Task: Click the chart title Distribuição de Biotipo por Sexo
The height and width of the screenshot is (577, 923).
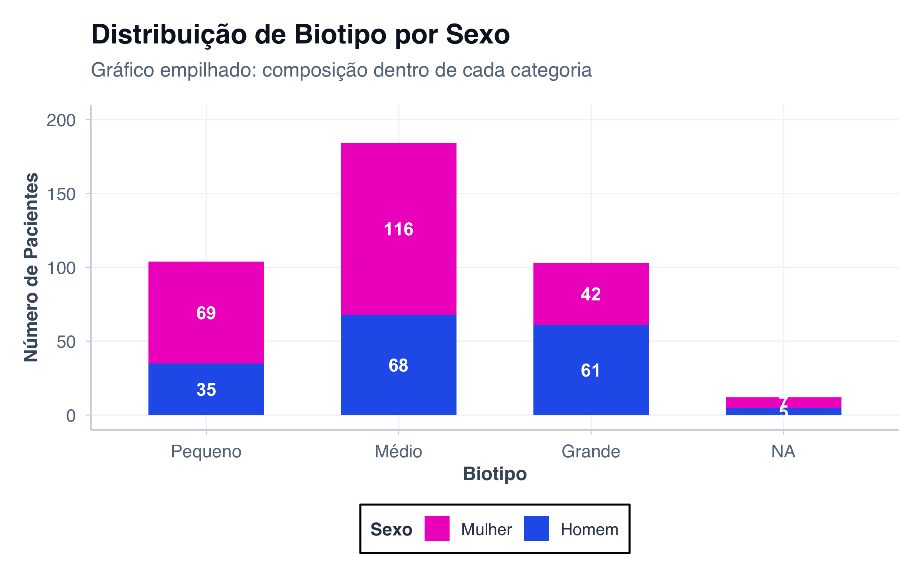Action: point(300,35)
